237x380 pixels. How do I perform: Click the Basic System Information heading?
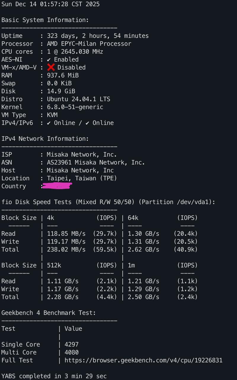pos(45,20)
